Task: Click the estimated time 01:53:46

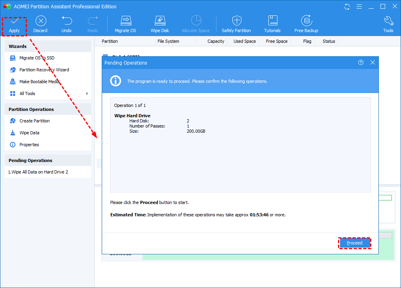Action: 259,215
